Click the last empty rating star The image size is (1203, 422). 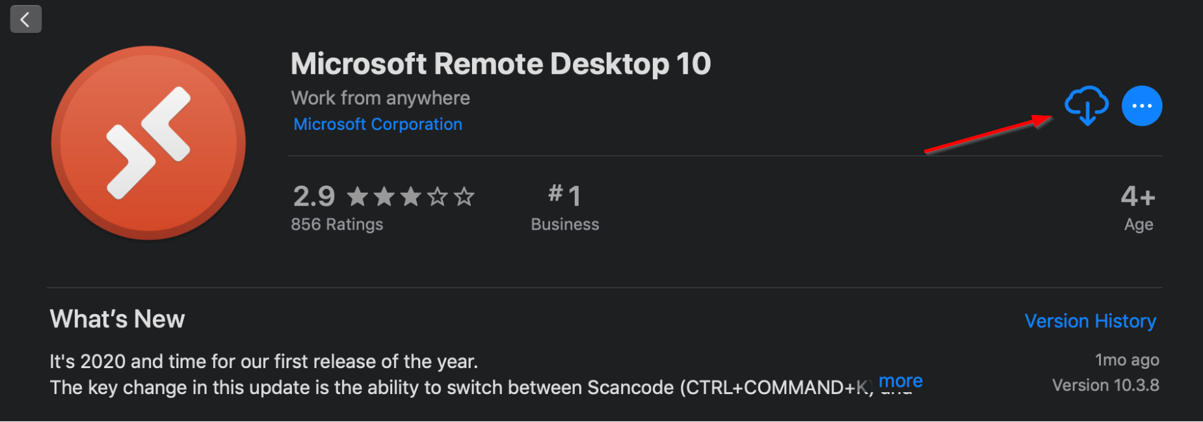[x=464, y=196]
